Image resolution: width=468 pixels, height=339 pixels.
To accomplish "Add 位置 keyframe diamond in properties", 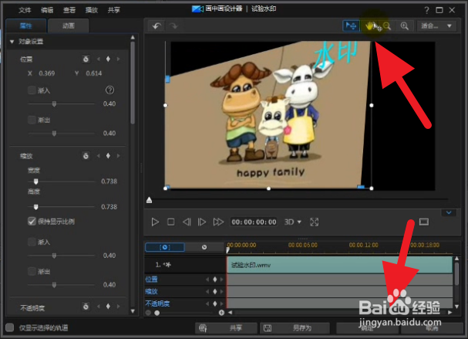I will [x=108, y=59].
